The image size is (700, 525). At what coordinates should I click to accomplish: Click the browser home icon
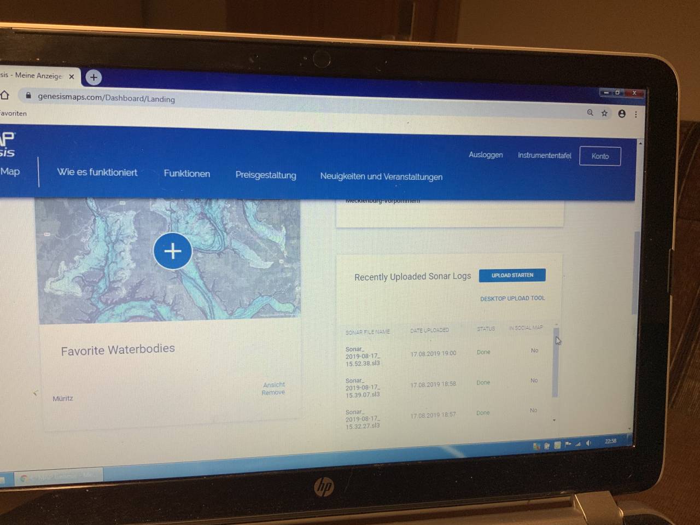(5, 95)
